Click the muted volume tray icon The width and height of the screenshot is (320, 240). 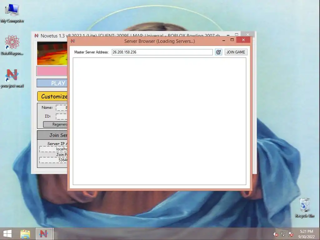276,234
